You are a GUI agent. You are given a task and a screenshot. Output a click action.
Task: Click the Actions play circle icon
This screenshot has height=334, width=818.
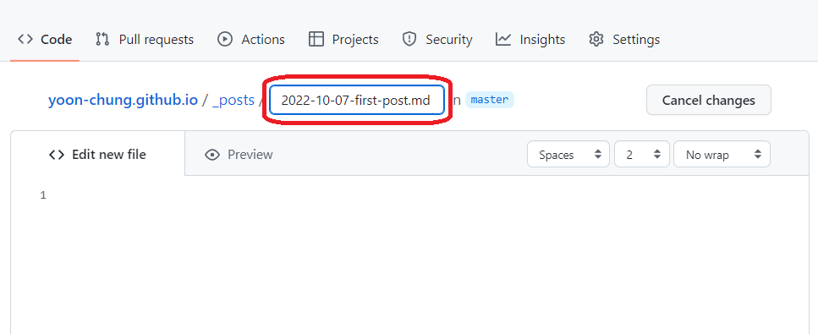225,39
